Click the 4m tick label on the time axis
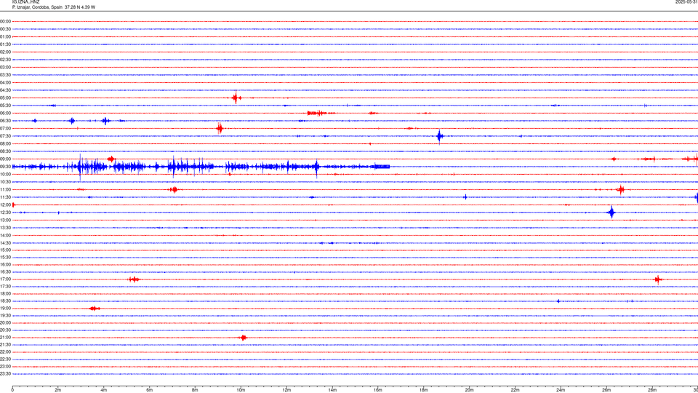 point(104,390)
